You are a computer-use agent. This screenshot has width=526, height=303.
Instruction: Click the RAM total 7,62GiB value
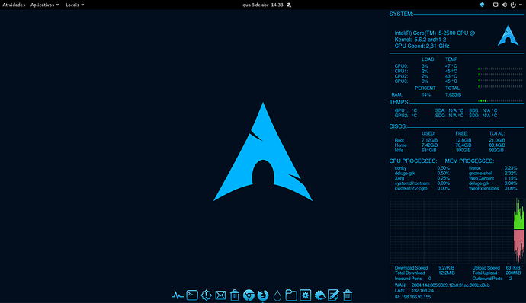[x=454, y=95]
